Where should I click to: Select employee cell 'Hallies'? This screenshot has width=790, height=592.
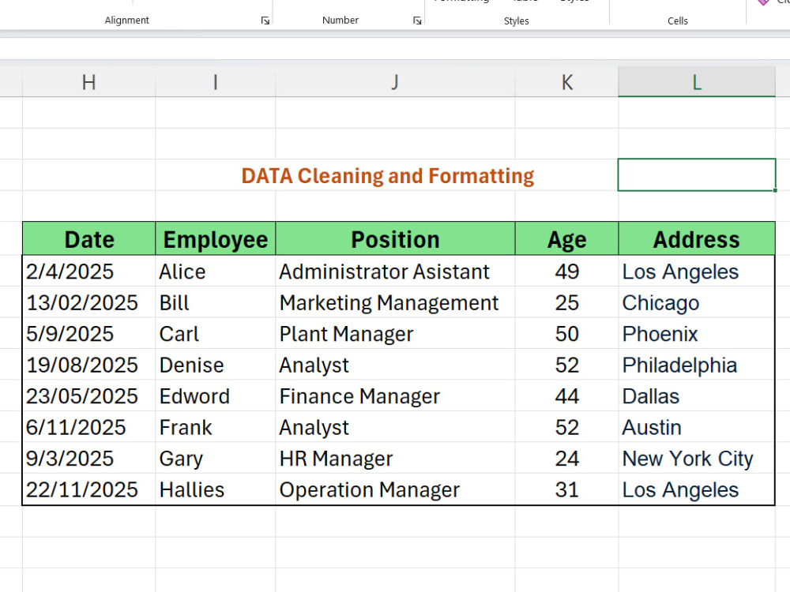click(x=216, y=489)
